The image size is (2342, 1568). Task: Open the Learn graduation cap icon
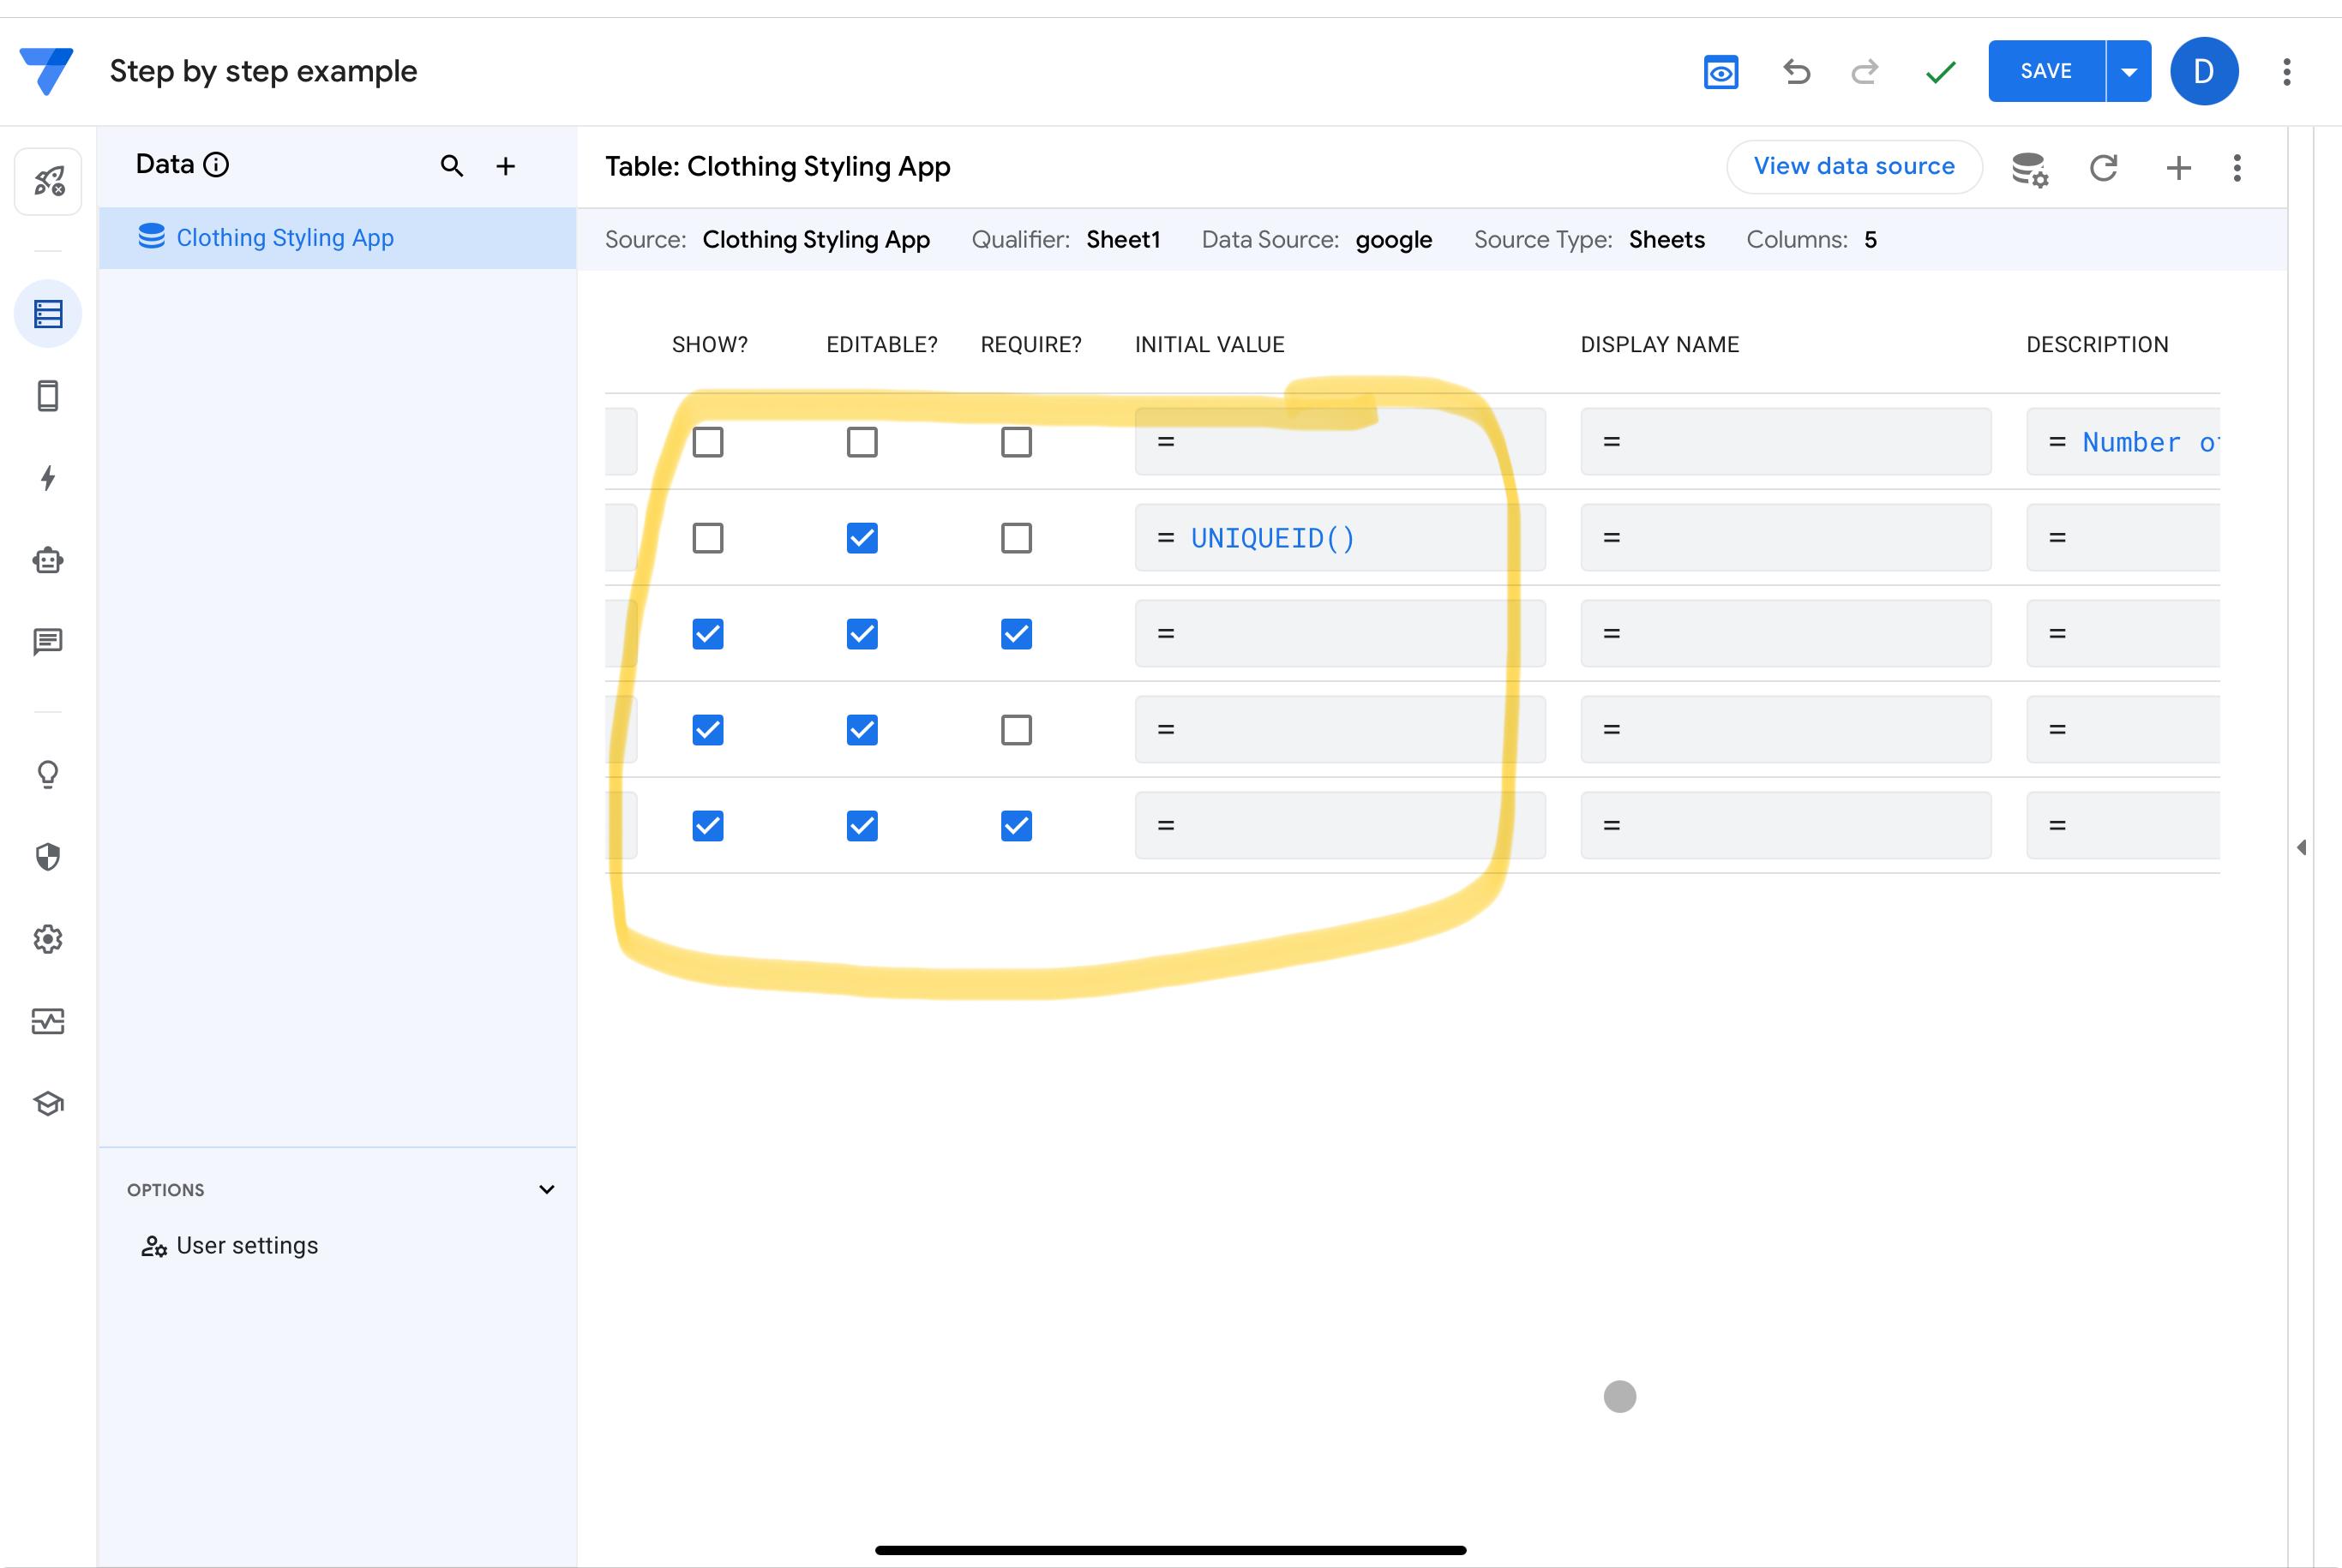pyautogui.click(x=48, y=1103)
